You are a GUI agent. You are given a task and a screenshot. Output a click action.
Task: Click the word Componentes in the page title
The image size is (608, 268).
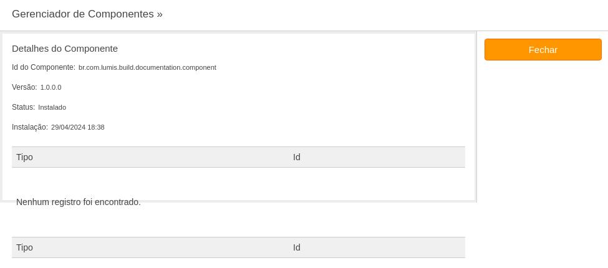pyautogui.click(x=121, y=14)
